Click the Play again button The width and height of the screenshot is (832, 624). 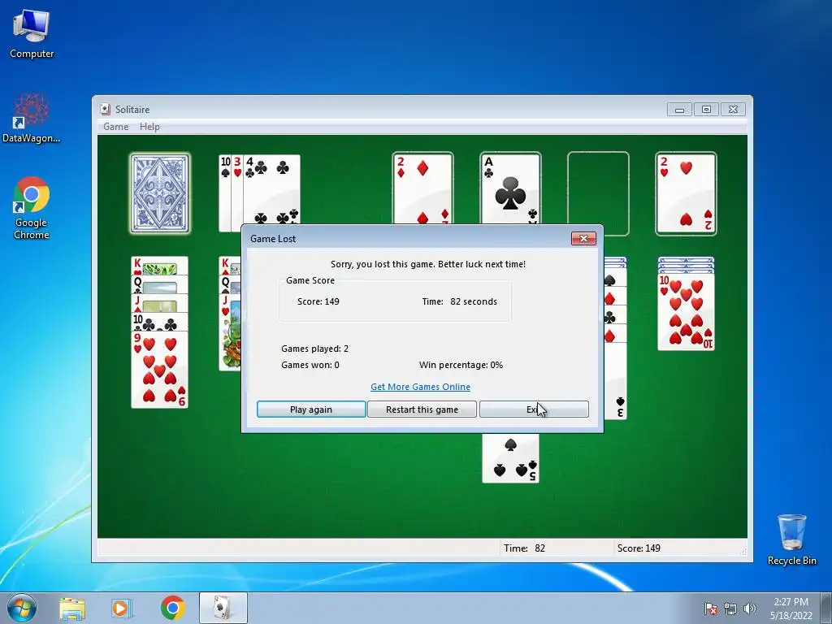pyautogui.click(x=311, y=409)
